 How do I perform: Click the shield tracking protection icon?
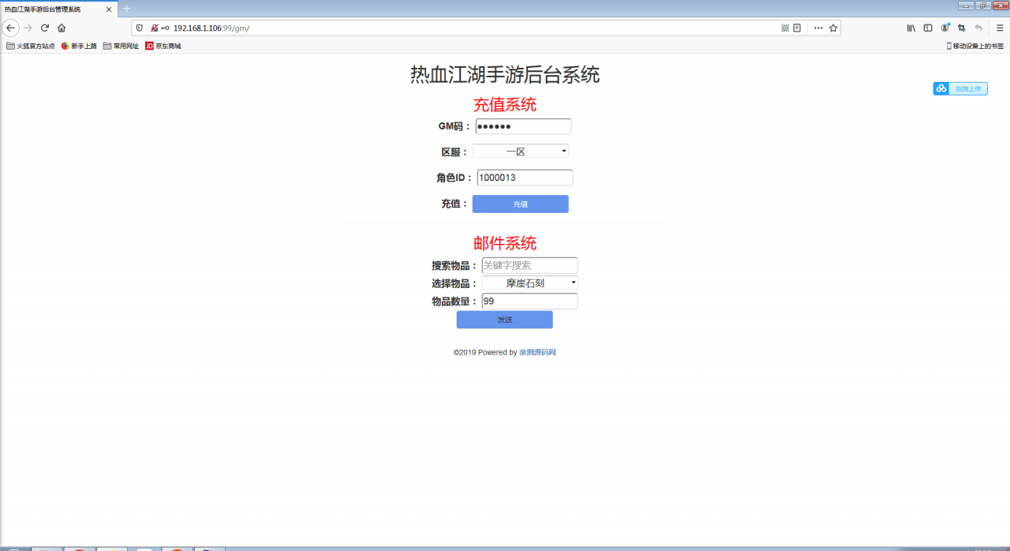click(x=139, y=28)
